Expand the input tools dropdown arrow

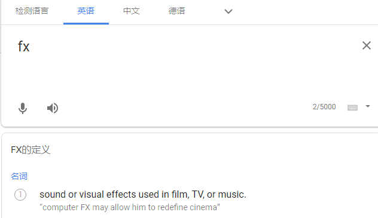point(368,106)
